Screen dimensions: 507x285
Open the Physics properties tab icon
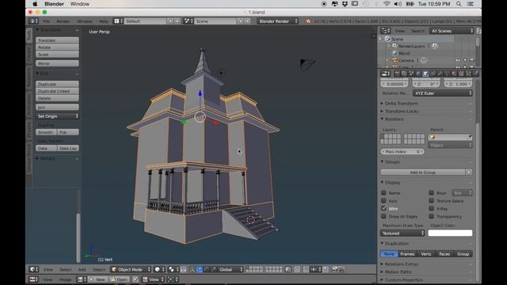(475, 74)
